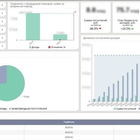
Task: Toggle green Сумма поступлений legend swatch
Action: (x=115, y=109)
